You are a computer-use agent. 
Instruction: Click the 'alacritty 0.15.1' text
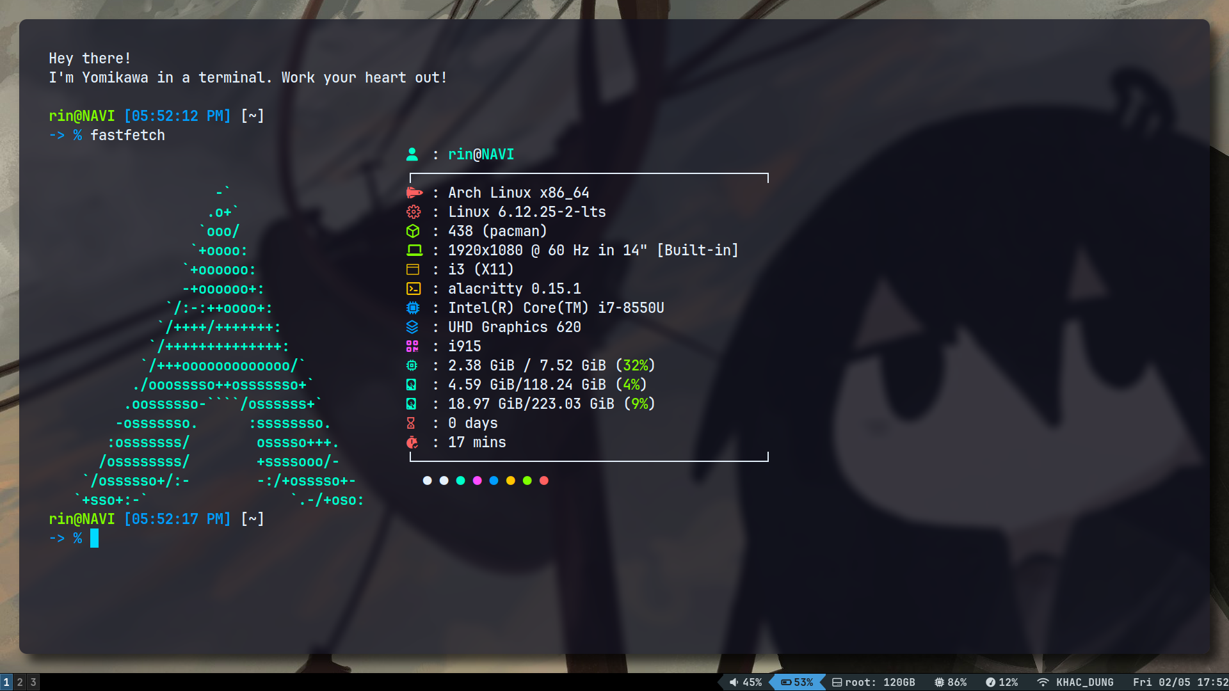(515, 289)
